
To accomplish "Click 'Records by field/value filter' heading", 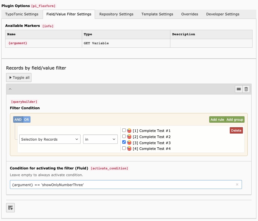I will 36,68.
